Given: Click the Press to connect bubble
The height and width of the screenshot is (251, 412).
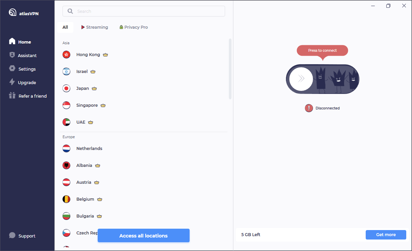Looking at the screenshot, I should tap(322, 50).
